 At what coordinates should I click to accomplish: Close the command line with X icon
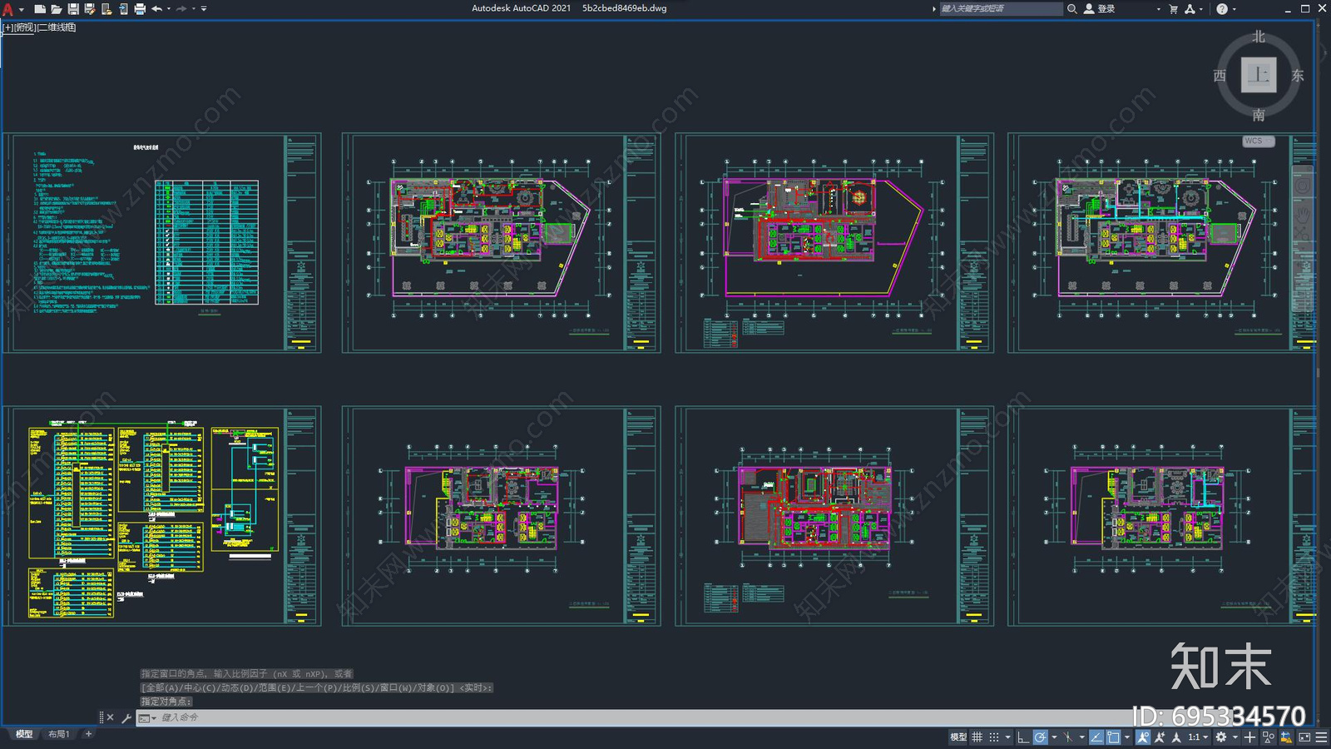click(110, 717)
